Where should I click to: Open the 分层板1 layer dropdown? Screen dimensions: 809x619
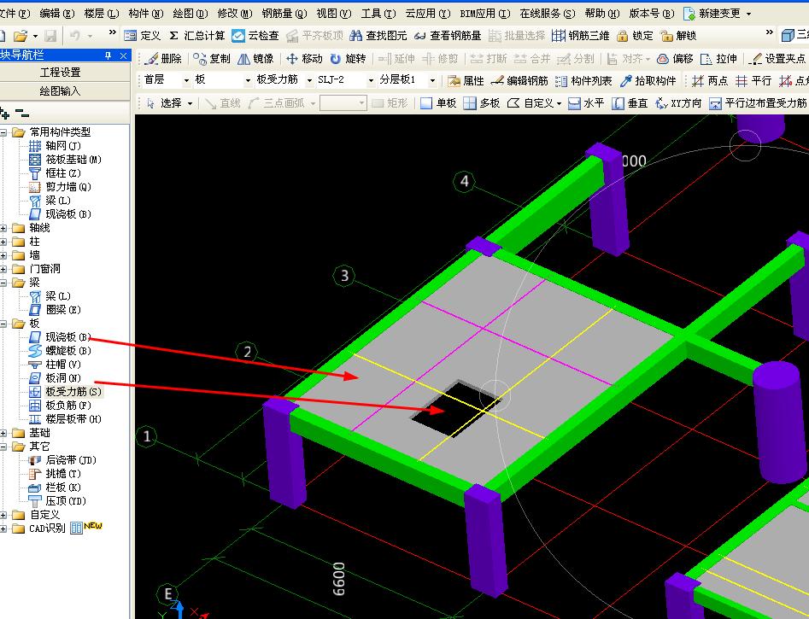[432, 80]
